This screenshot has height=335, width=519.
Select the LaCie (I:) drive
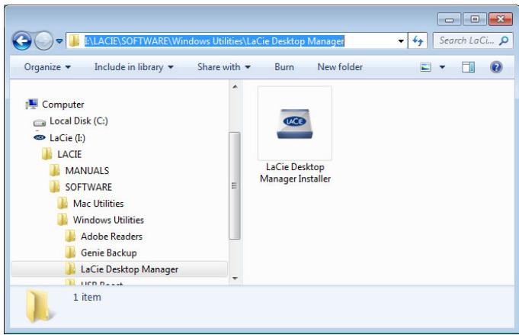[x=68, y=138]
